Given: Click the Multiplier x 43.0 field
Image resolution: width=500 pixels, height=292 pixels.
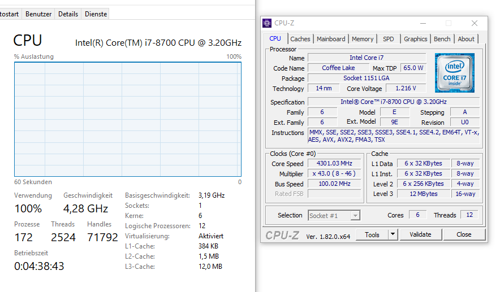Looking at the screenshot, I should tap(334, 173).
